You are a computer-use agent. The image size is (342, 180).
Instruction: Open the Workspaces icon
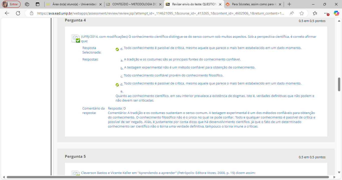click(x=27, y=4)
